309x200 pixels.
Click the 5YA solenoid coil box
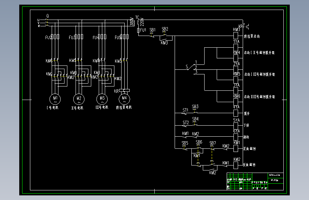click(x=236, y=126)
